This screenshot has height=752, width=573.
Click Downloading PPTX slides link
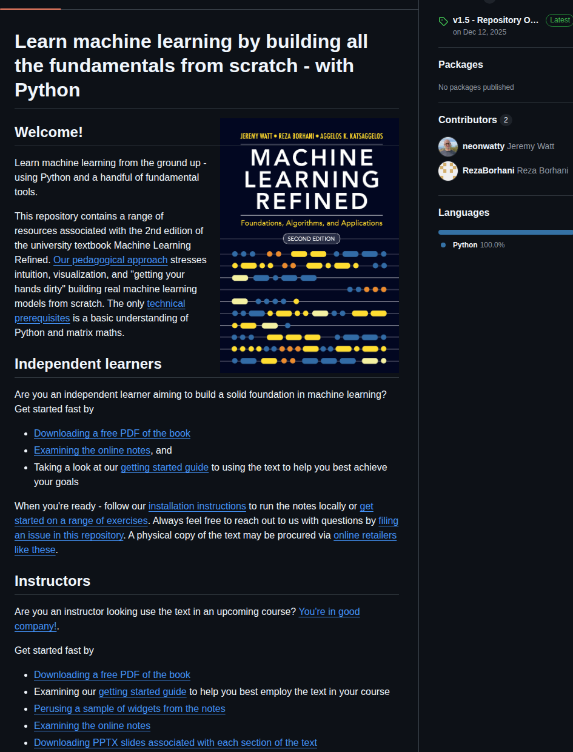(175, 743)
